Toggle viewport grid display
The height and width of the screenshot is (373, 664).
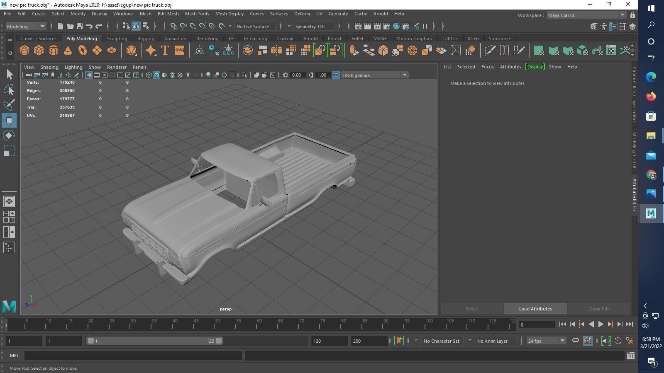click(x=89, y=75)
